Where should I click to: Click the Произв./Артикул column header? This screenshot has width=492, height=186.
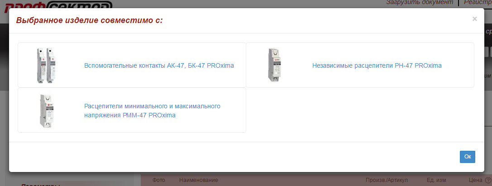387,180
